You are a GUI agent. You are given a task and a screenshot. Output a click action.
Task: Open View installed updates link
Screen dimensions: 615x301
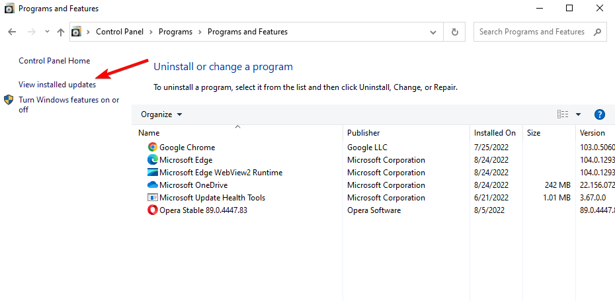pos(58,85)
